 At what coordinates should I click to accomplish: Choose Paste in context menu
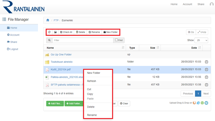coord(90,99)
